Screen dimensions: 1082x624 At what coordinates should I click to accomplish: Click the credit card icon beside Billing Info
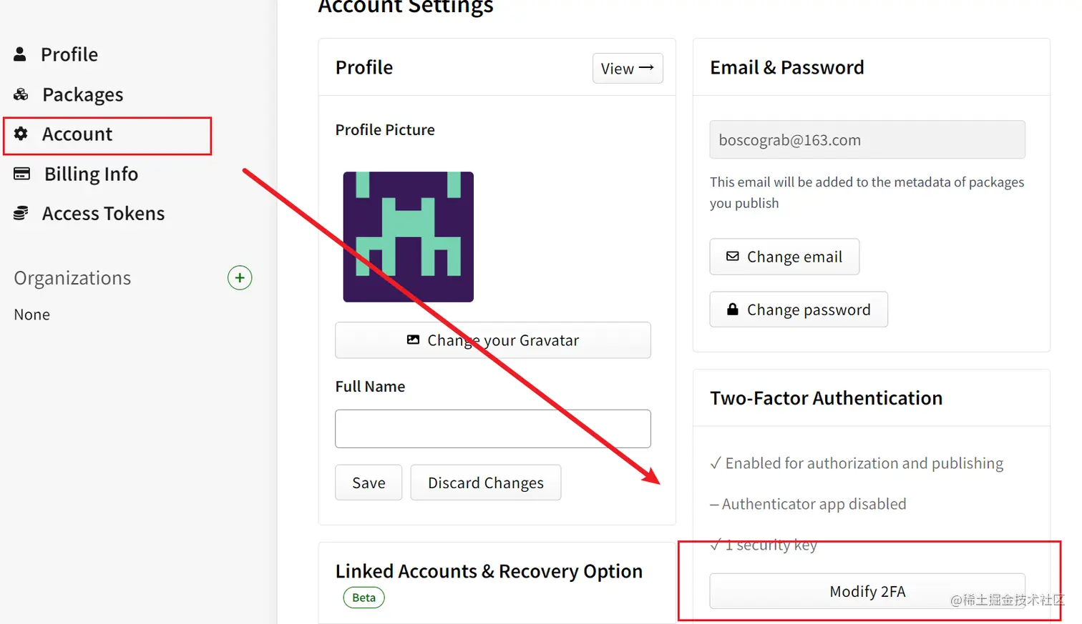(22, 174)
